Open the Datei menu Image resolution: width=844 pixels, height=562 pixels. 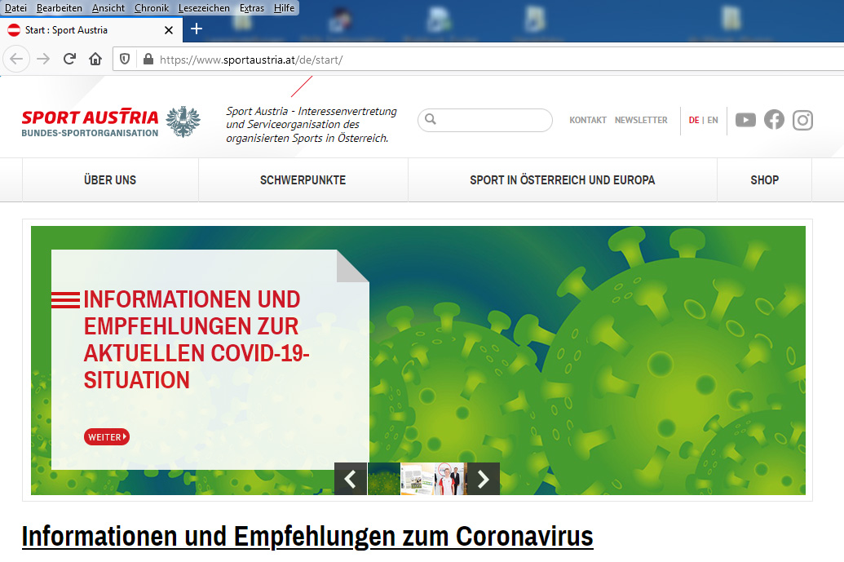(15, 8)
